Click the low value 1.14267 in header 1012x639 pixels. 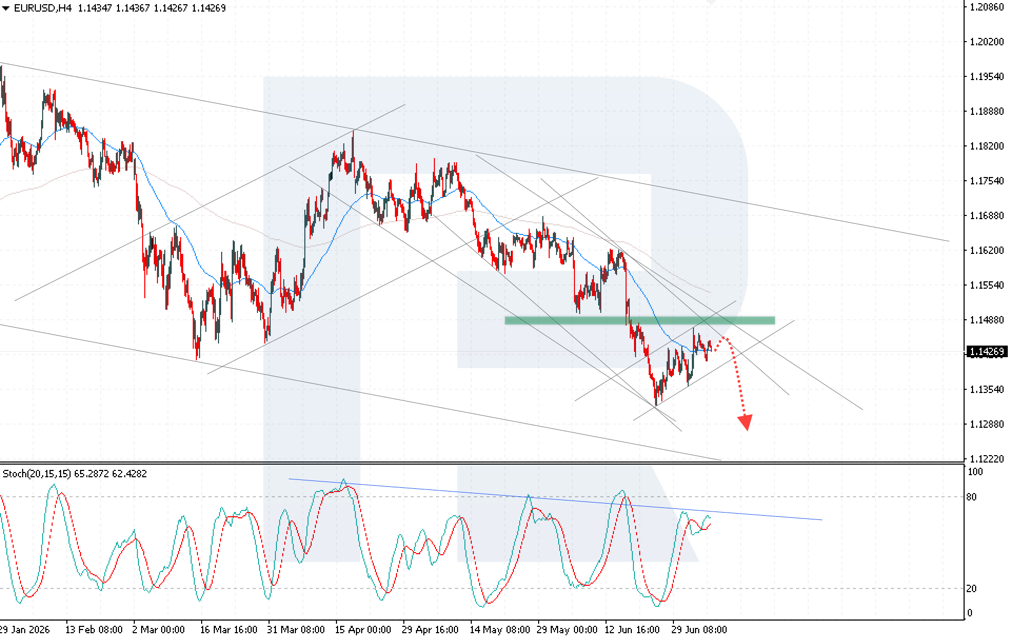(171, 8)
